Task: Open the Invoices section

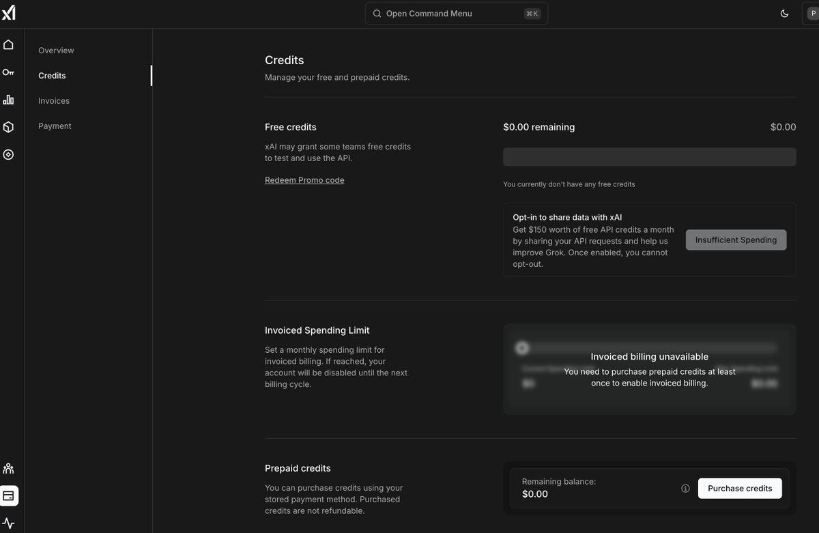Action: [54, 101]
